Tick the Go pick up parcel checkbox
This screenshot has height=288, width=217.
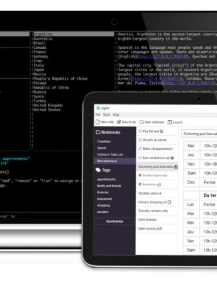(140, 140)
